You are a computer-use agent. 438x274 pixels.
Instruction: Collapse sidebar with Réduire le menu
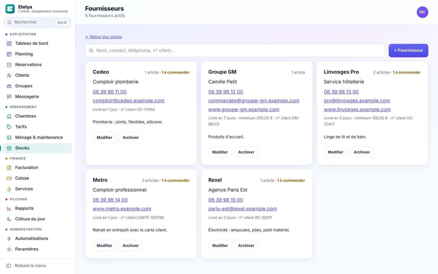[x=26, y=266]
